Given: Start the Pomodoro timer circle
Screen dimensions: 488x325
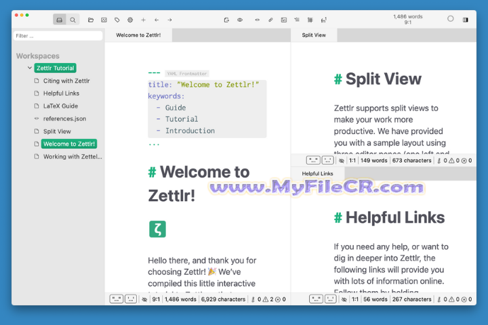Looking at the screenshot, I should pyautogui.click(x=450, y=19).
